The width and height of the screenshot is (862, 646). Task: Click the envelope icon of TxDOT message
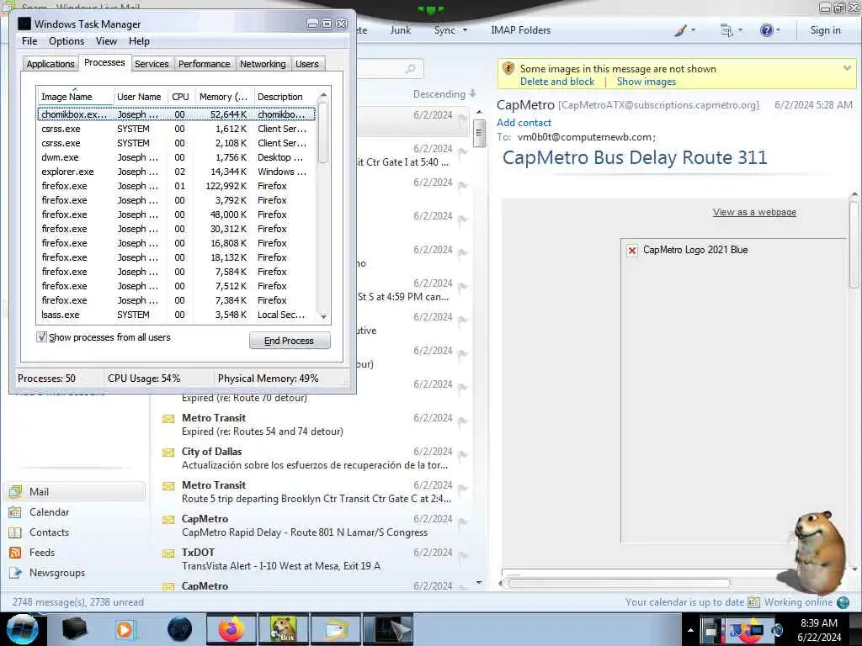click(168, 553)
